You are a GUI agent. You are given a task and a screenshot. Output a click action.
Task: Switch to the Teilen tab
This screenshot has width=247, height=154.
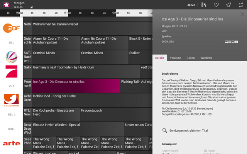[x=191, y=58]
